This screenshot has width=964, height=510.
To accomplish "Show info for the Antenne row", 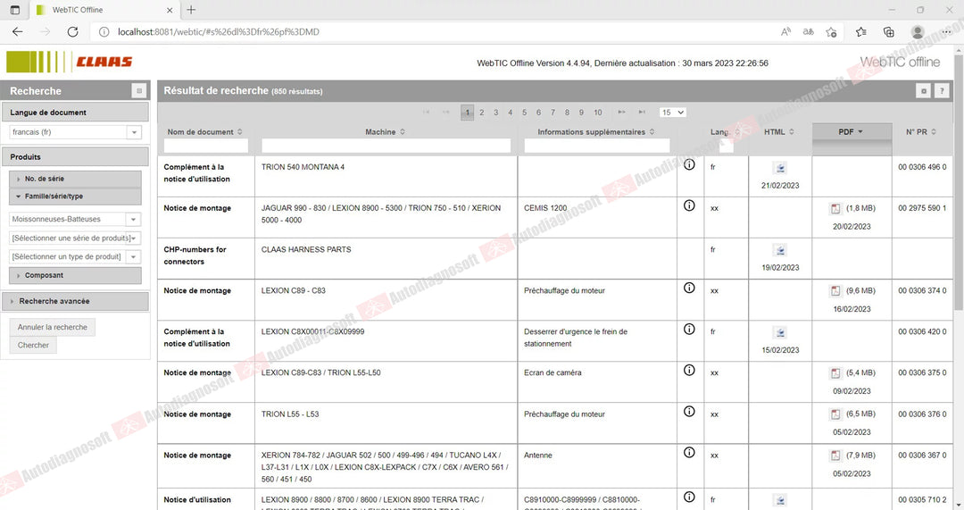I will pyautogui.click(x=689, y=453).
